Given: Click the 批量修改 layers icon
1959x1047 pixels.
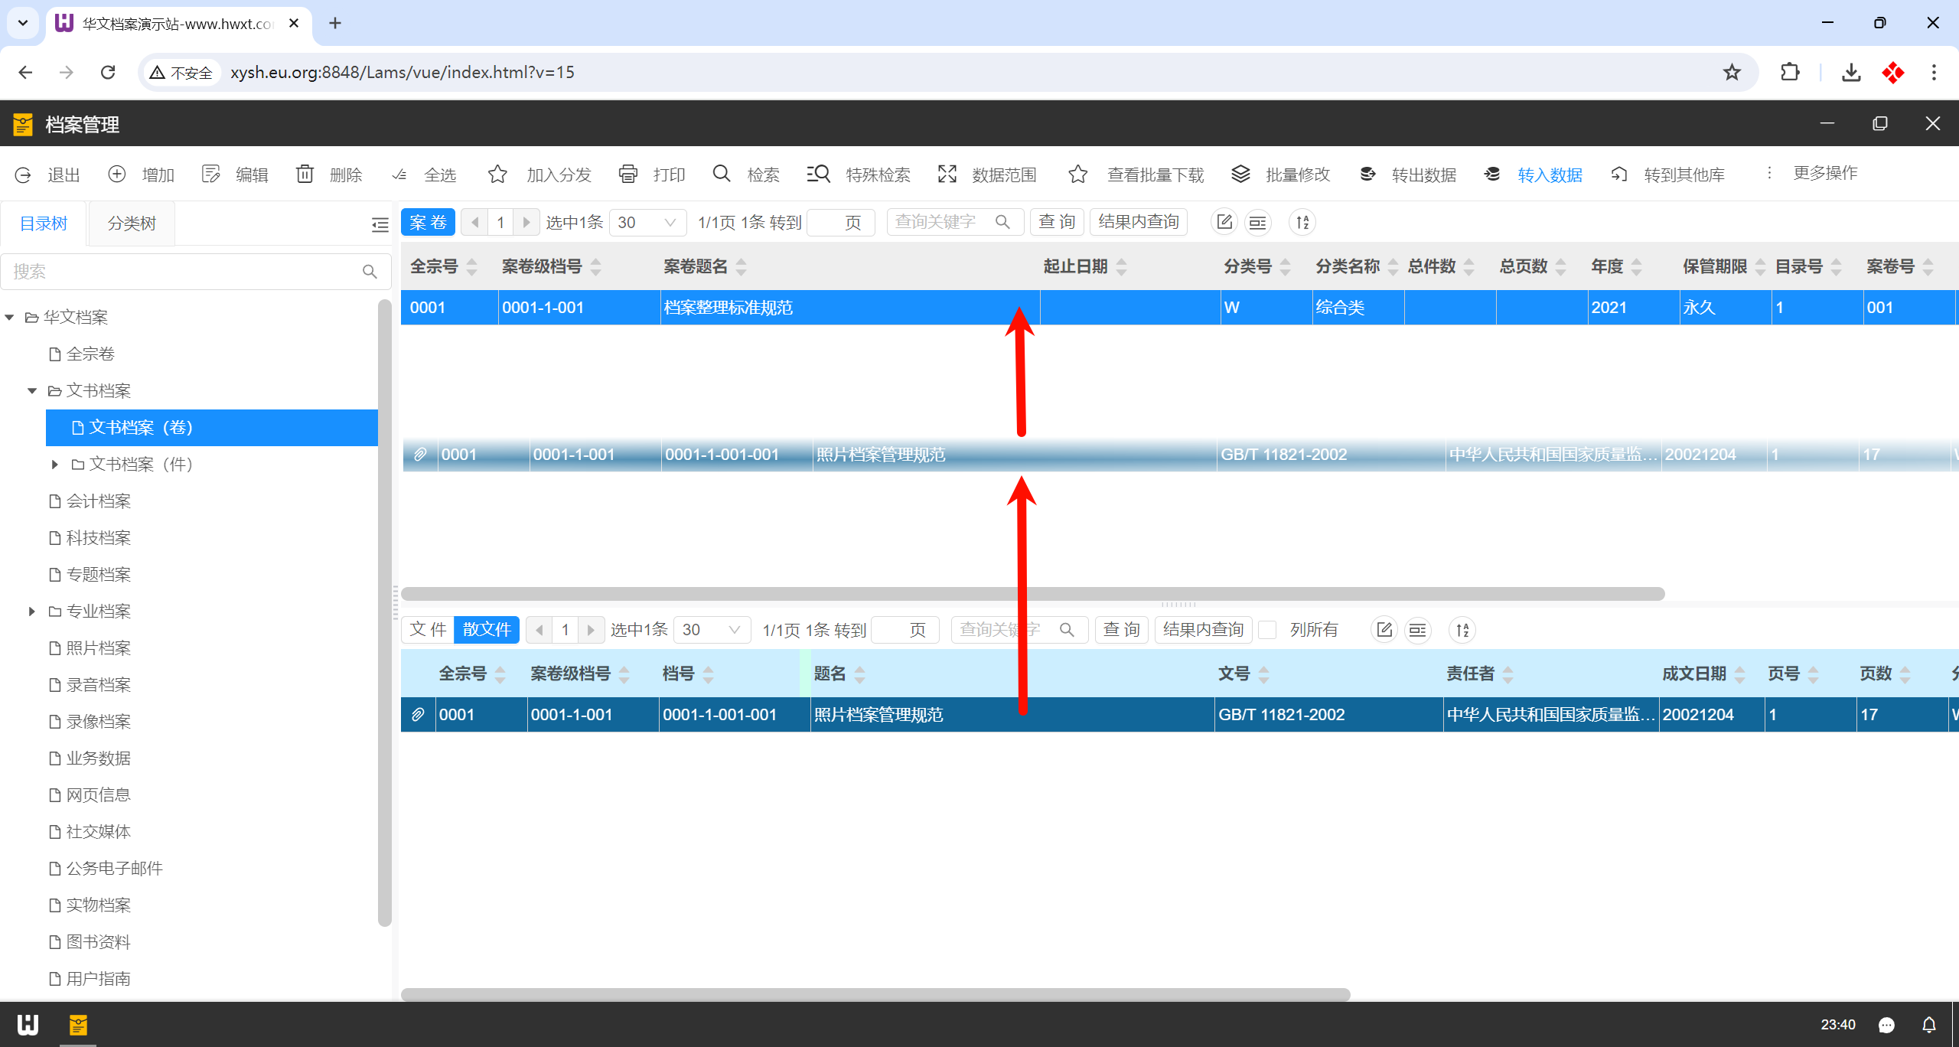Looking at the screenshot, I should point(1240,174).
